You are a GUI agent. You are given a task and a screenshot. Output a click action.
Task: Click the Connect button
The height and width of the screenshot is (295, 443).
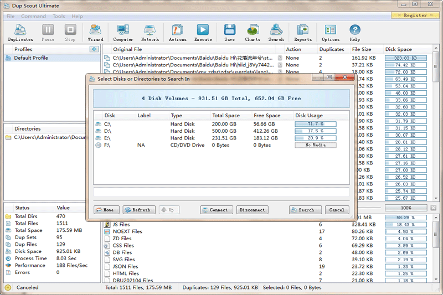[217, 210]
